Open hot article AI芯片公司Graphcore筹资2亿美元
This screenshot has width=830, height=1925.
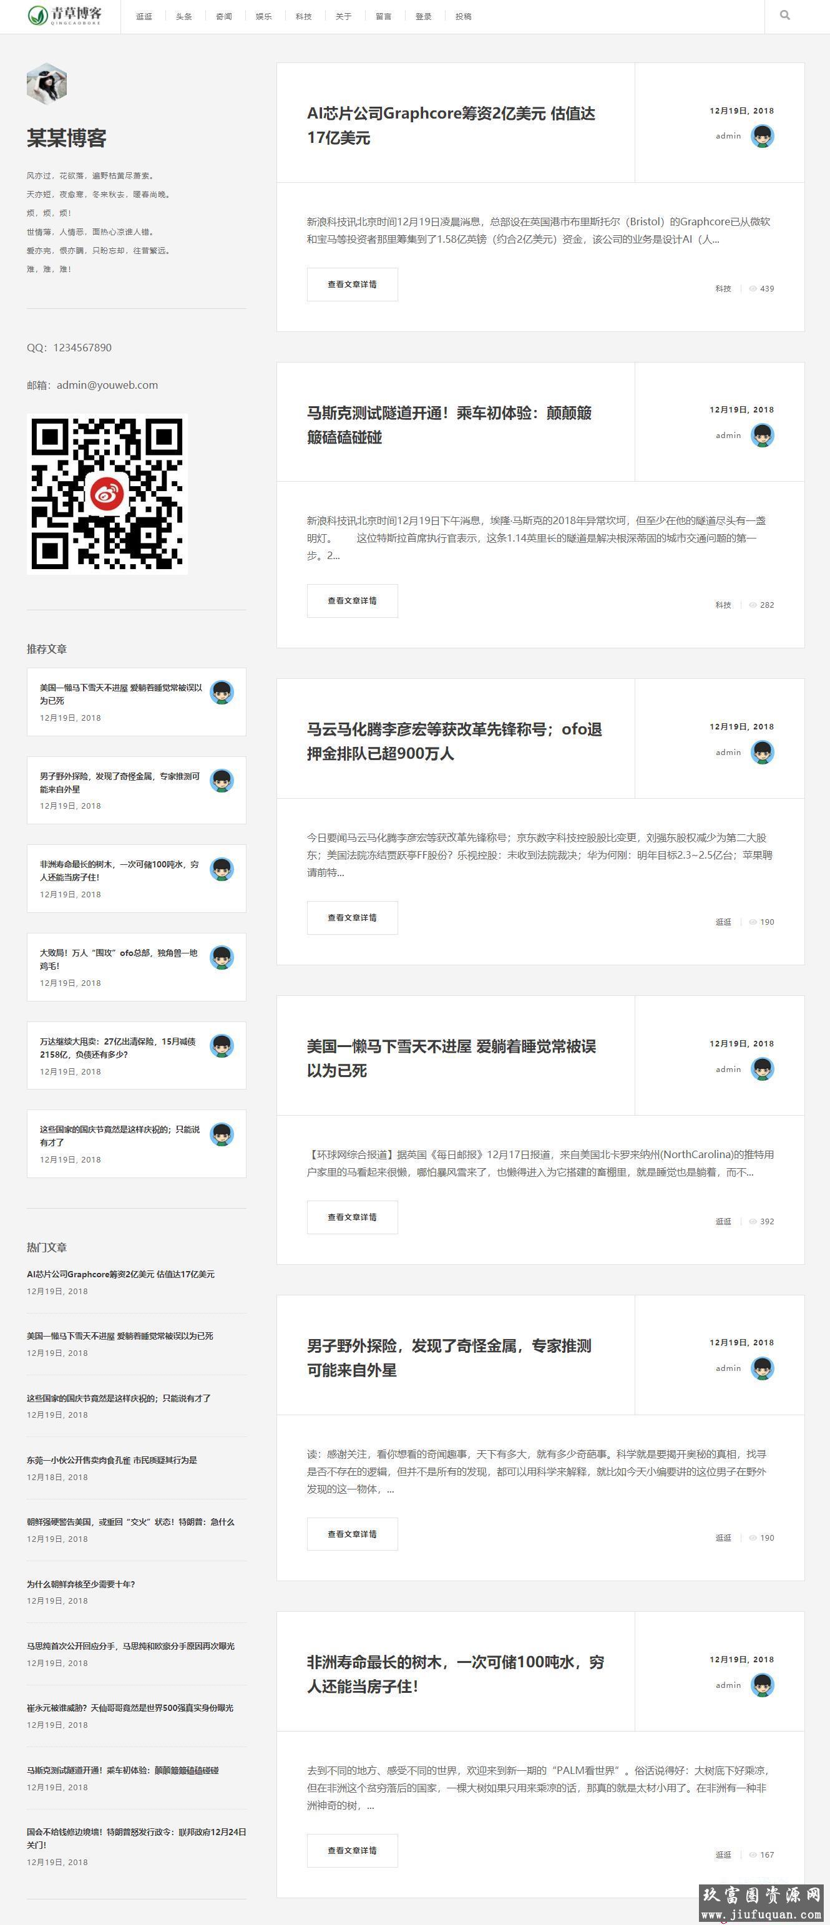click(x=121, y=1274)
